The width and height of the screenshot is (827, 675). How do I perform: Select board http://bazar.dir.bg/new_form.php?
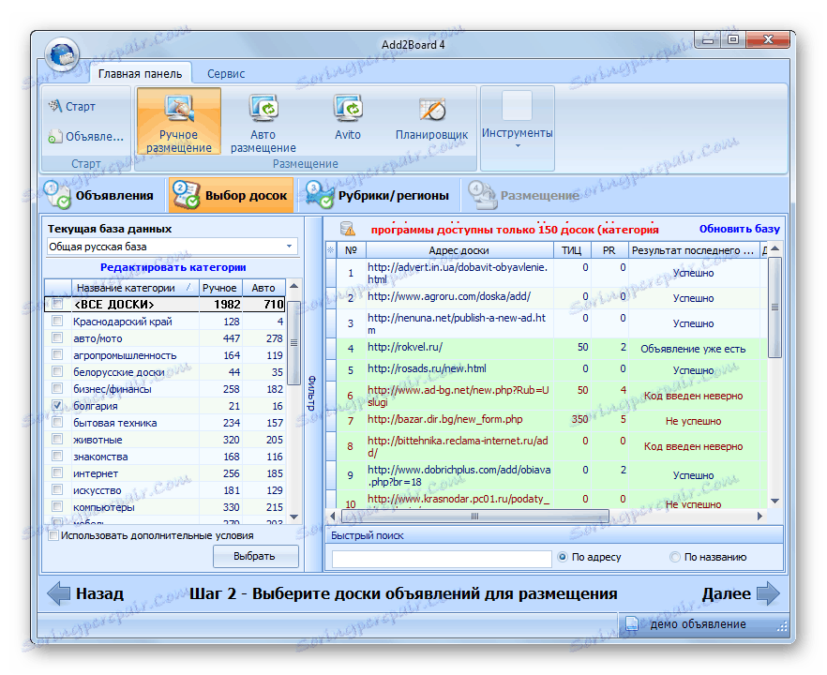tap(445, 420)
